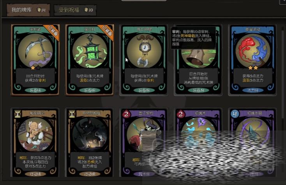Viewport: 286px width, 185px height.
Task: Click the 法力牌 label on blue card
Action: [x=252, y=90]
